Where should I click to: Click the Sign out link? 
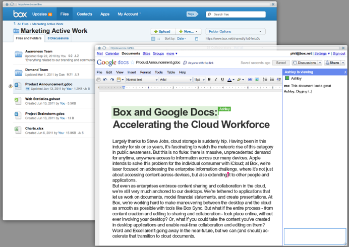339,53
